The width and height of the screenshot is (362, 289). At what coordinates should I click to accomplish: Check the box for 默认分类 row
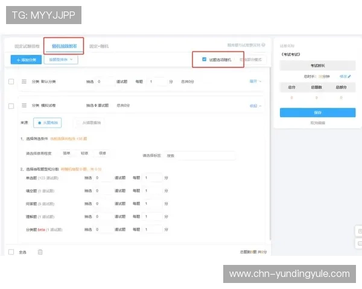click(x=11, y=82)
